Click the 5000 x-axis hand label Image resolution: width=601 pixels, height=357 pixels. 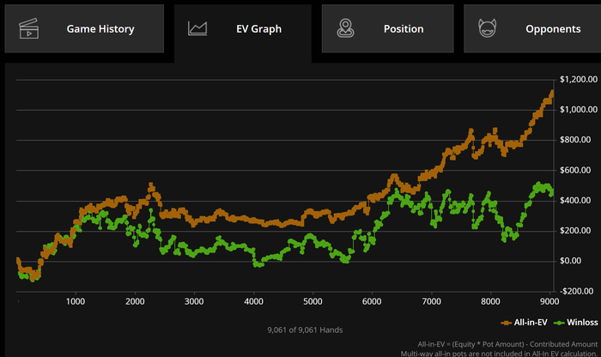pos(313,302)
